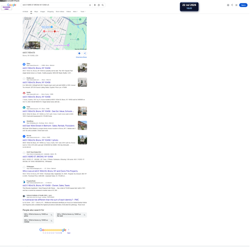Viewport: 251px width, 247px height.
Task: Click the Zillow favicon in the results
Action: [x=24, y=64]
